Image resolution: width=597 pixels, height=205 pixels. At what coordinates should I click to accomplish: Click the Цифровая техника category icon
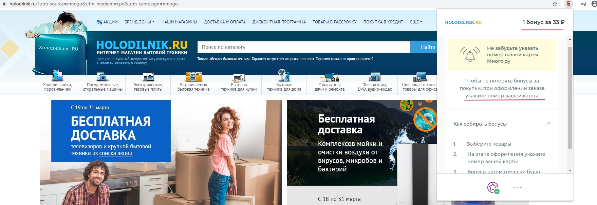pos(420,77)
